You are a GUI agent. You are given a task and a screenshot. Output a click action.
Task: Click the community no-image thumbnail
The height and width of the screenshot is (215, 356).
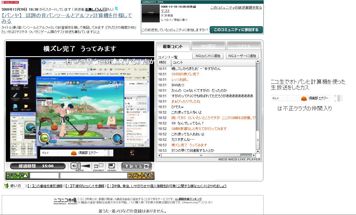[x=150, y=13]
